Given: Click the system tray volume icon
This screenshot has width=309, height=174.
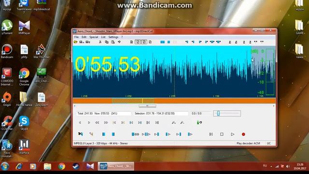Looking at the screenshot, I should click(x=288, y=166).
